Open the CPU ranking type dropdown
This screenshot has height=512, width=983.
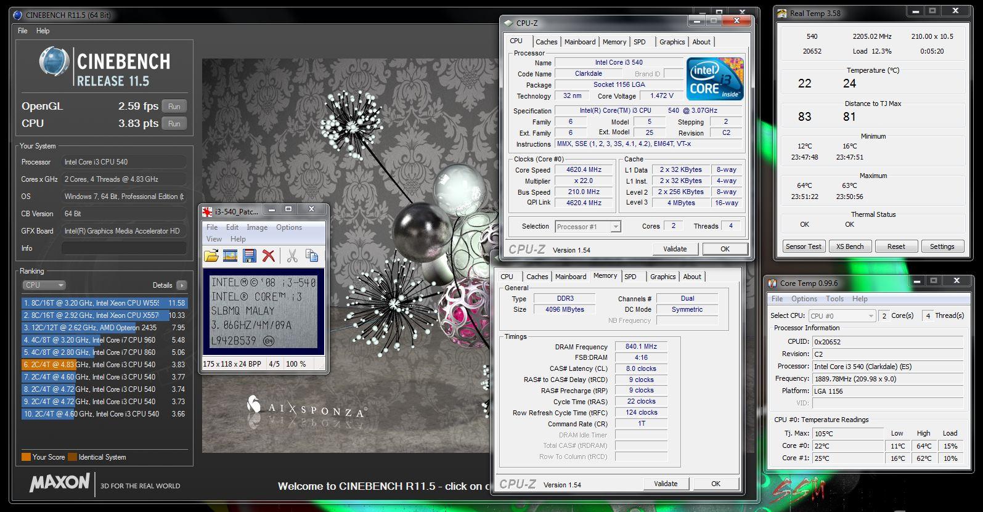(x=44, y=285)
